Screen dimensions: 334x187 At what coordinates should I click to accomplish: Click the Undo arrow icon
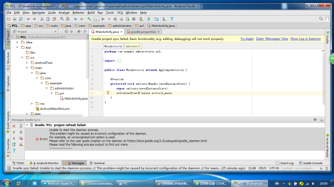28,19
